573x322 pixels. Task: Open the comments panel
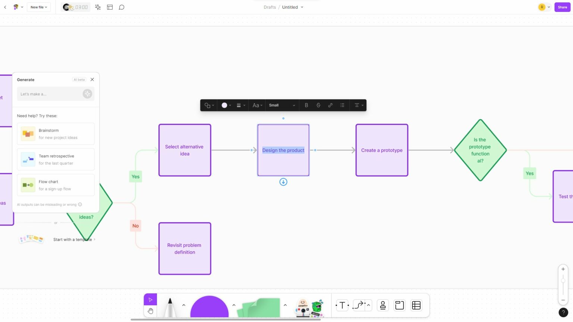[x=121, y=7]
